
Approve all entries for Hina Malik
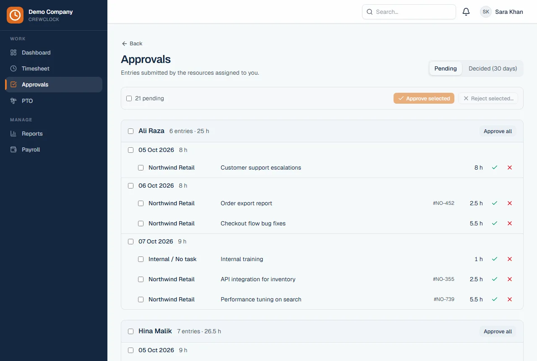[x=498, y=331]
